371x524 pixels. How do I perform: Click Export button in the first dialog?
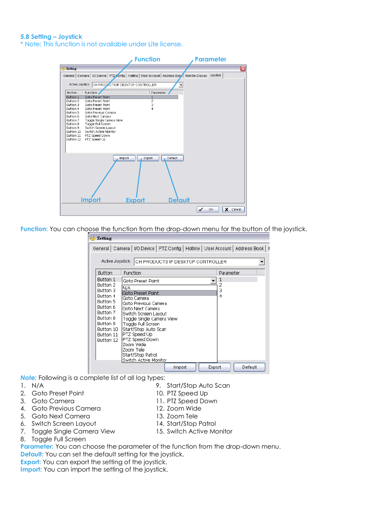pyautogui.click(x=148, y=158)
